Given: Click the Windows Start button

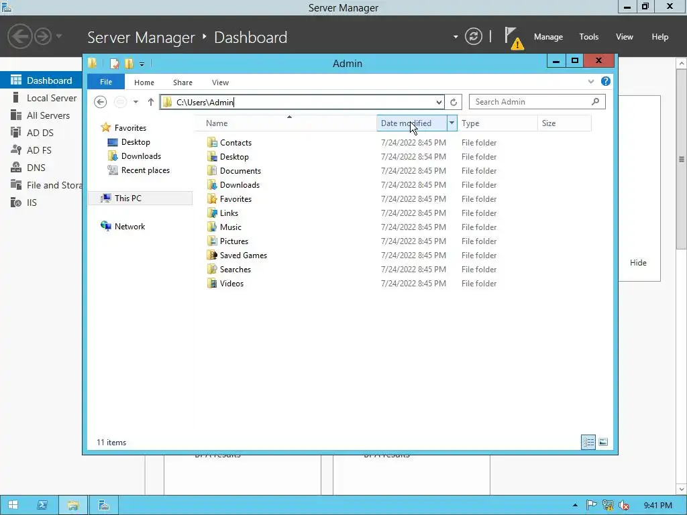Looking at the screenshot, I should pyautogui.click(x=13, y=505).
